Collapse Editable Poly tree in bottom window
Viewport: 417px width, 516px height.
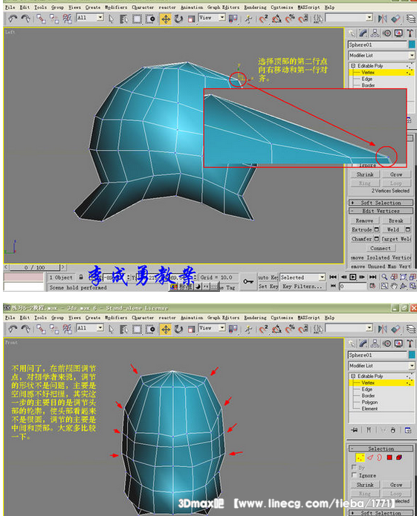pos(353,376)
